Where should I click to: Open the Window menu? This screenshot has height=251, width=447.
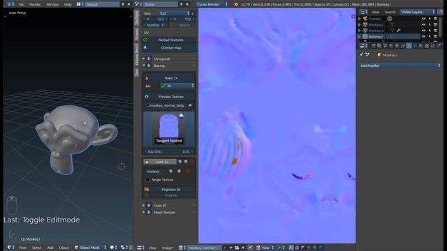(52, 4)
